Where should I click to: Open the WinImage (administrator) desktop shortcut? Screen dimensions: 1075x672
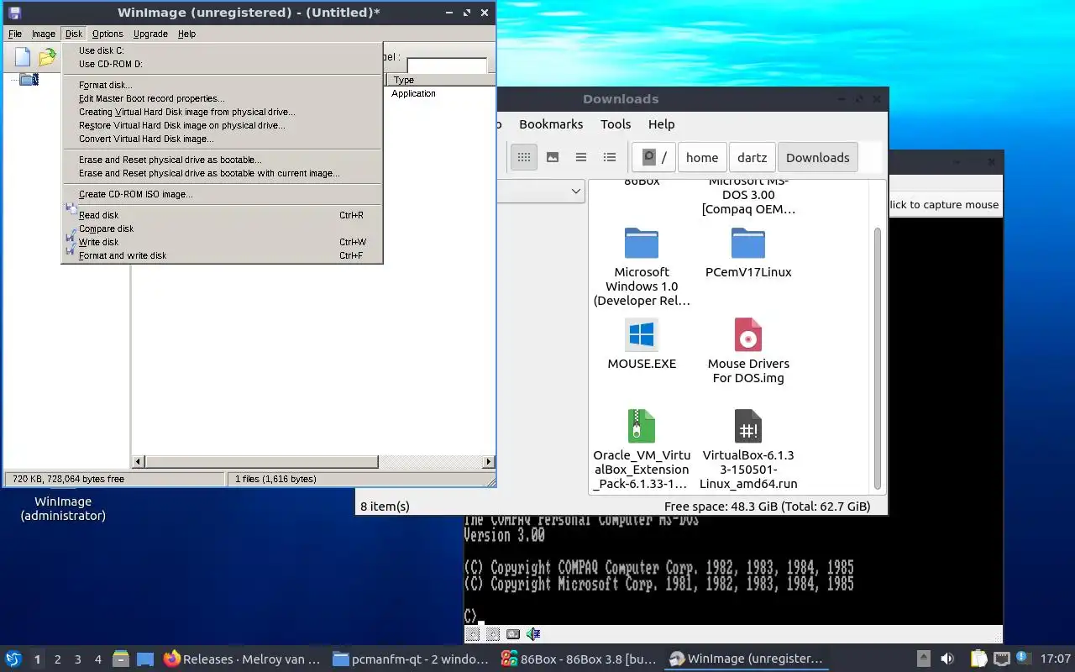(x=63, y=508)
